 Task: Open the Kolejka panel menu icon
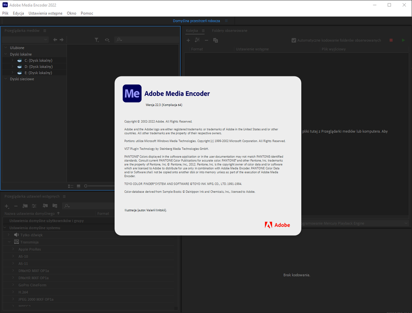pyautogui.click(x=203, y=31)
